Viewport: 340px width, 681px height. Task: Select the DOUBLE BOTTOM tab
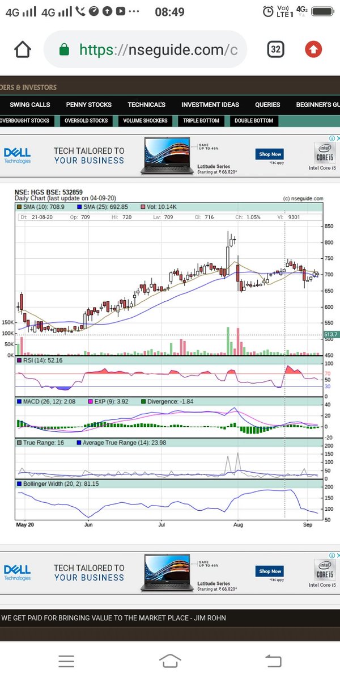click(254, 121)
